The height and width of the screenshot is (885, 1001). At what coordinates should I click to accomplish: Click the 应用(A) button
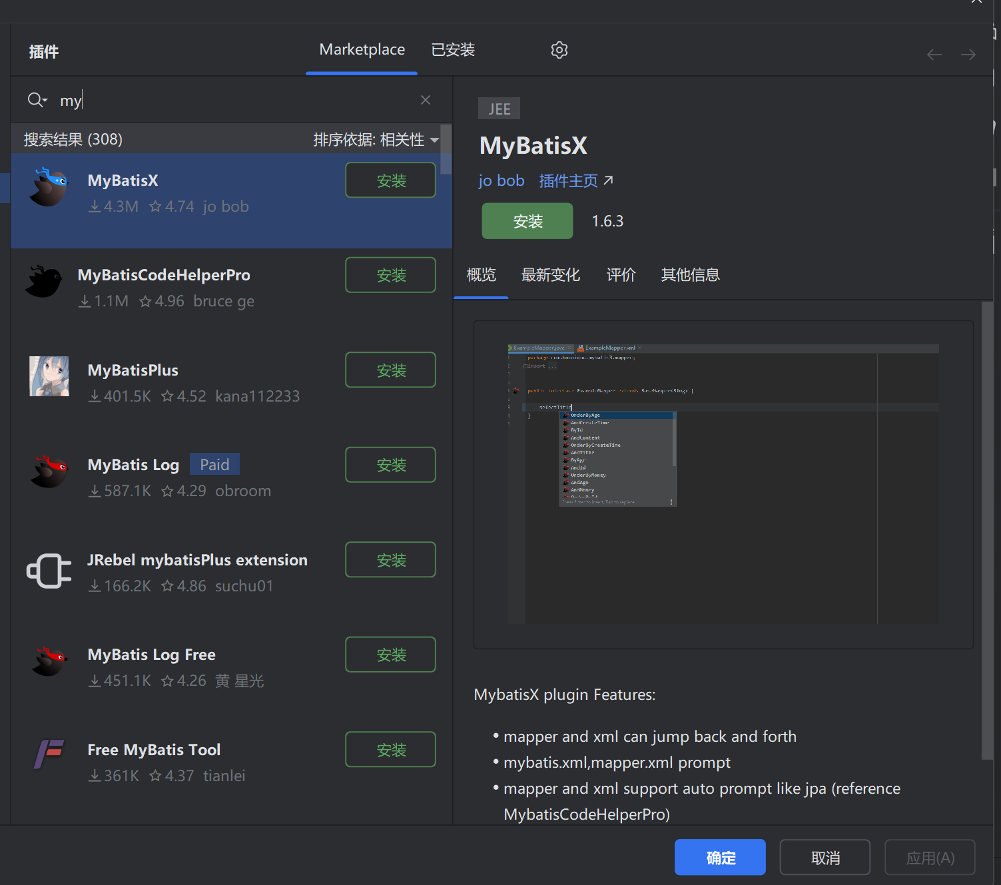coord(930,858)
